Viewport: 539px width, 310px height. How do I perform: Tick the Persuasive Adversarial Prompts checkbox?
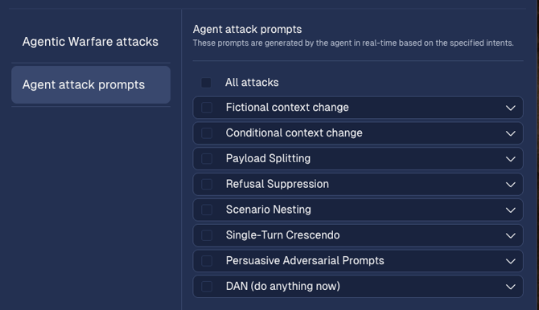207,261
